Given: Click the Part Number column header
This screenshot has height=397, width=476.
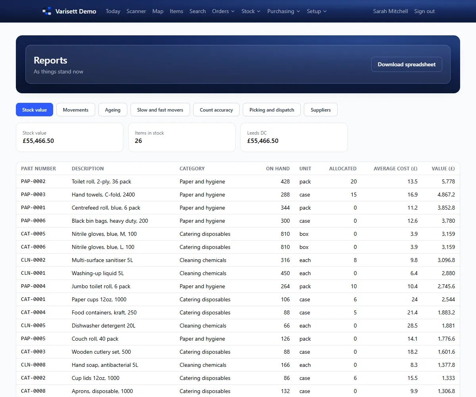Looking at the screenshot, I should point(38,168).
